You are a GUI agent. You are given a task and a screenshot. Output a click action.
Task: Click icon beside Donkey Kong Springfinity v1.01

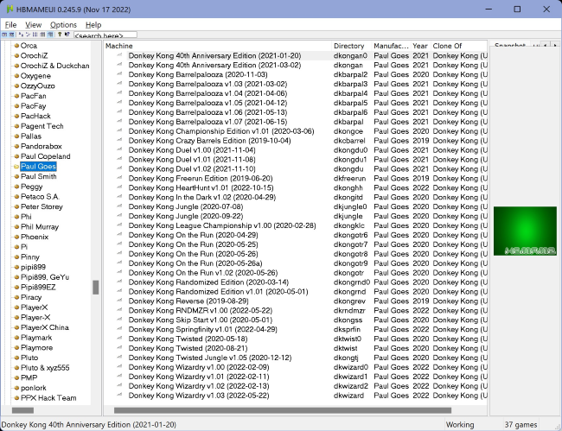pos(119,328)
